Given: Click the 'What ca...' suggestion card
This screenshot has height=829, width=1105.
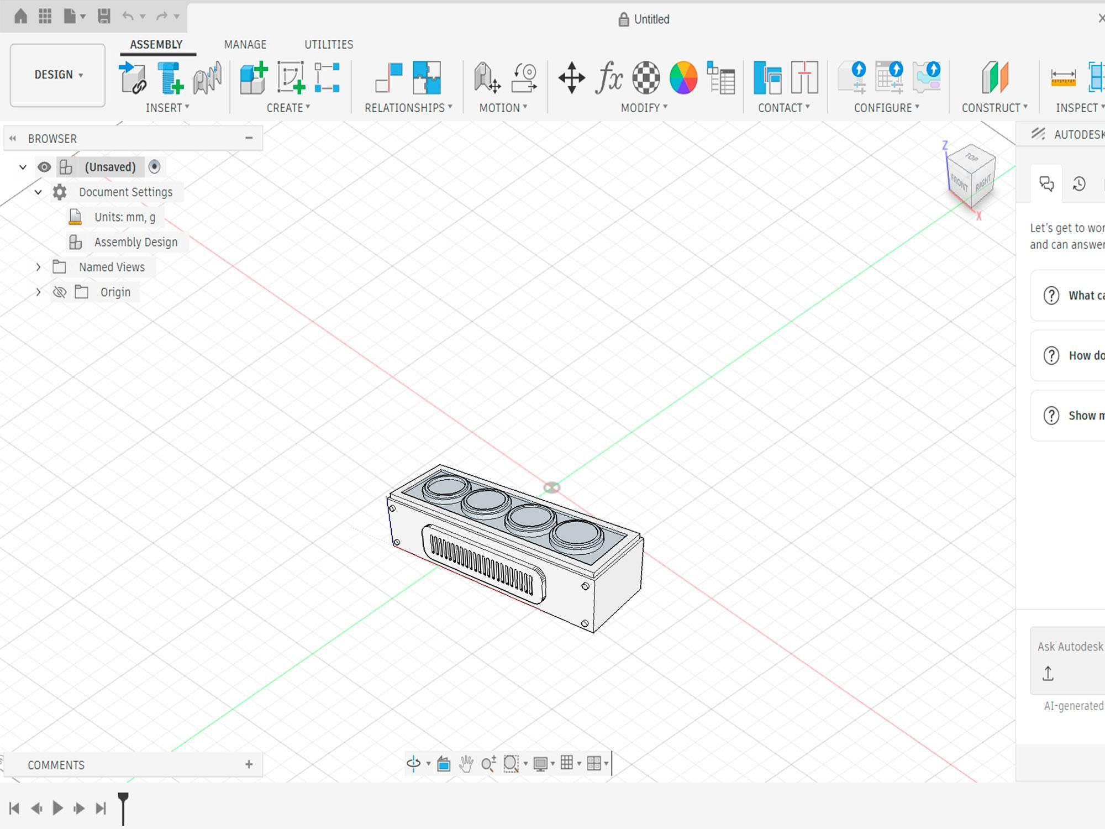Looking at the screenshot, I should [x=1067, y=295].
